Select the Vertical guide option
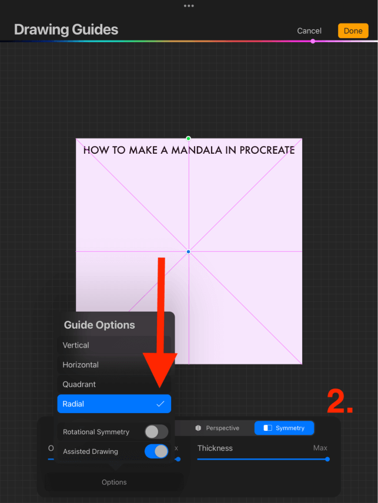 [x=114, y=345]
